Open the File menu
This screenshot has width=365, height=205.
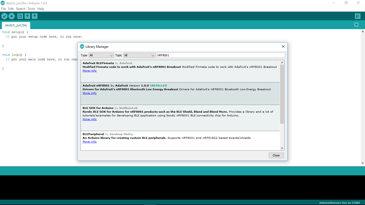pyautogui.click(x=3, y=9)
